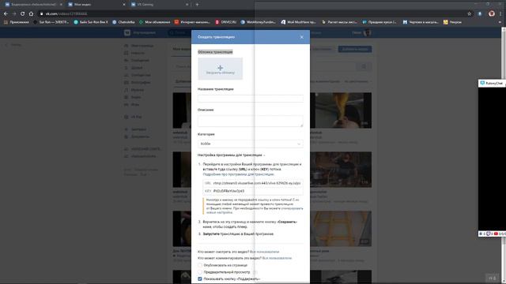The image size is (506, 284).
Task: Change who can watch this video
Action: point(265,252)
